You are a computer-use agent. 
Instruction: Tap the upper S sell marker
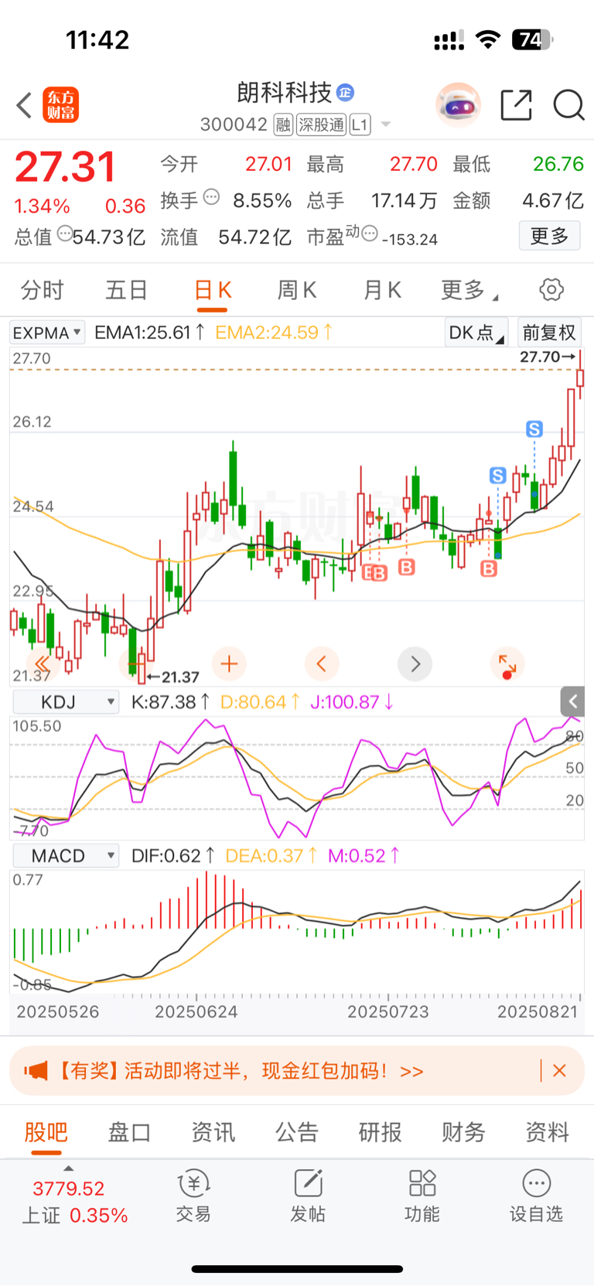534,428
